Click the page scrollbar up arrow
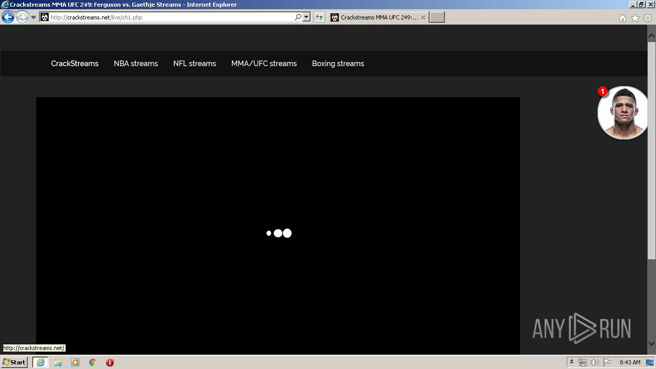The width and height of the screenshot is (656, 369). [652, 35]
